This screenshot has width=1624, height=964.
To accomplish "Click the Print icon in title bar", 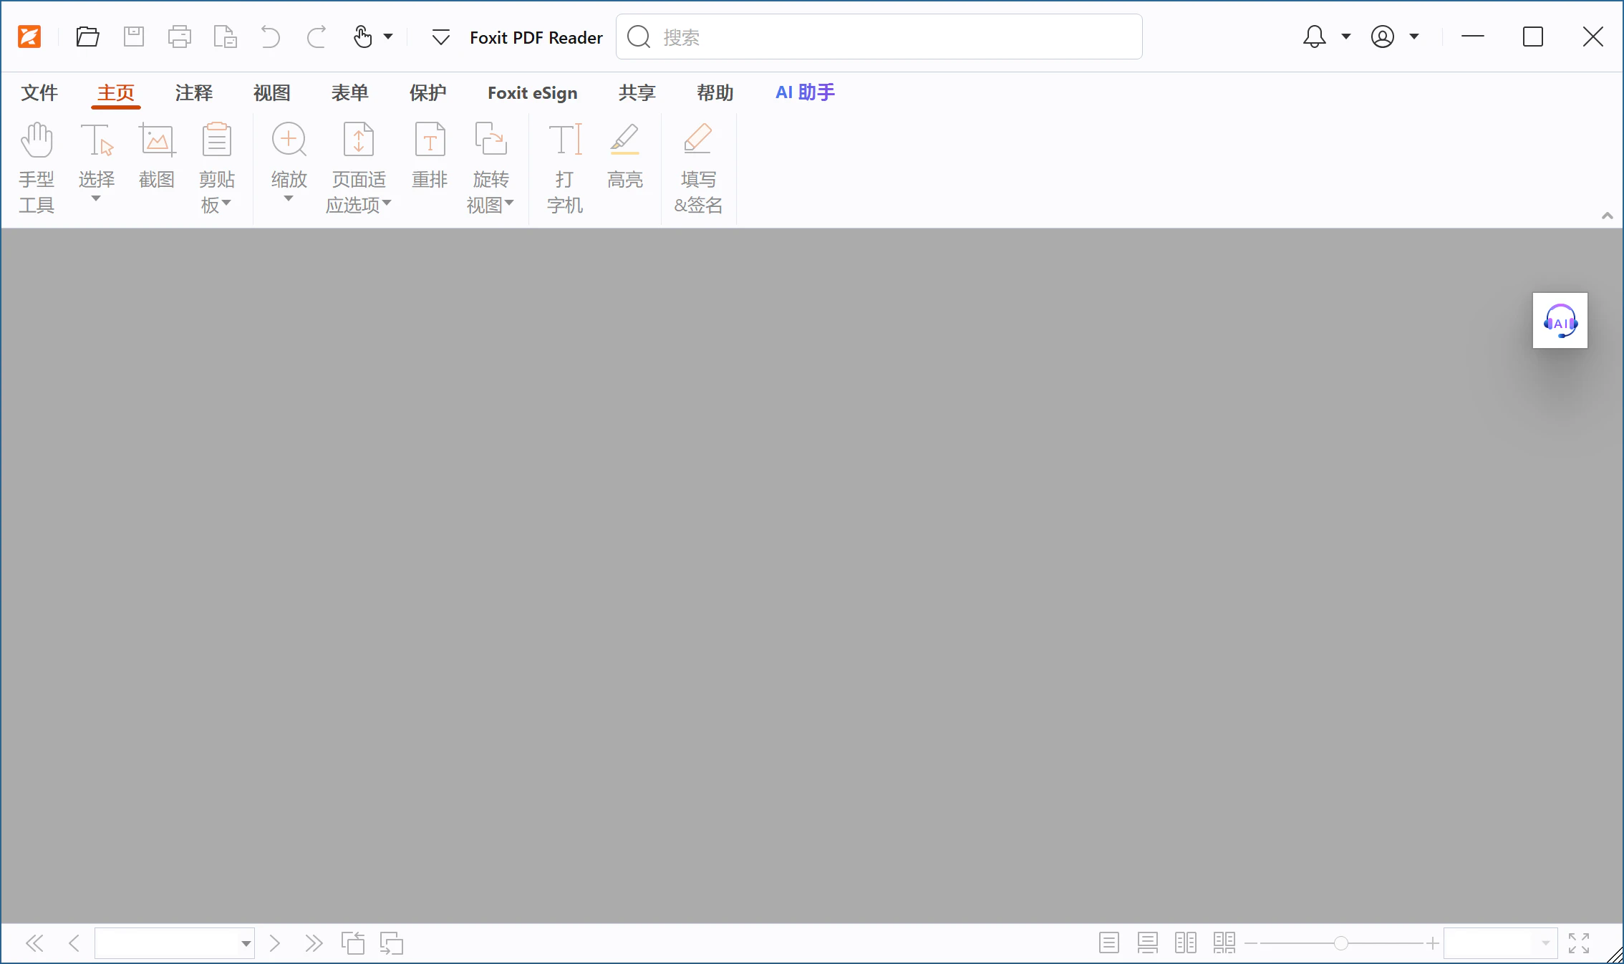I will pyautogui.click(x=179, y=37).
